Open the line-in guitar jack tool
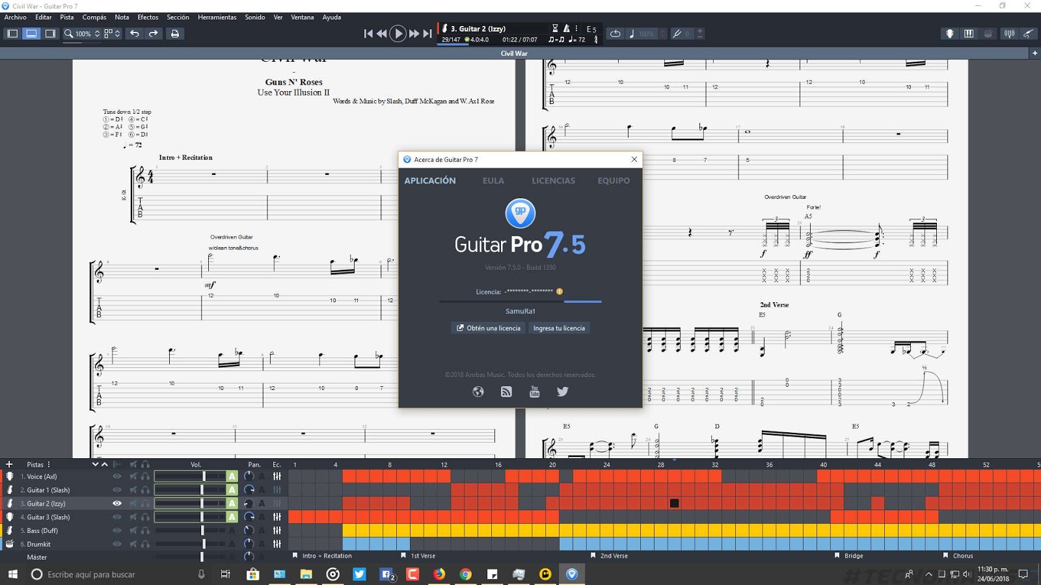Viewport: 1041px width, 585px height. [x=1028, y=34]
